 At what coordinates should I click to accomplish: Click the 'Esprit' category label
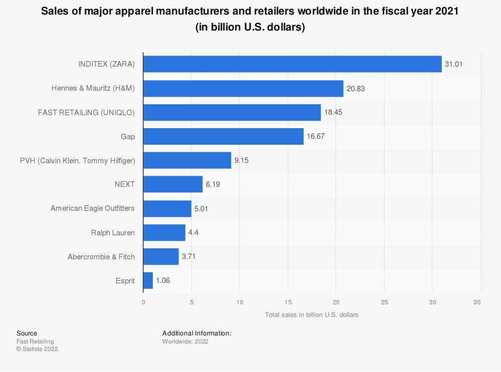point(125,281)
